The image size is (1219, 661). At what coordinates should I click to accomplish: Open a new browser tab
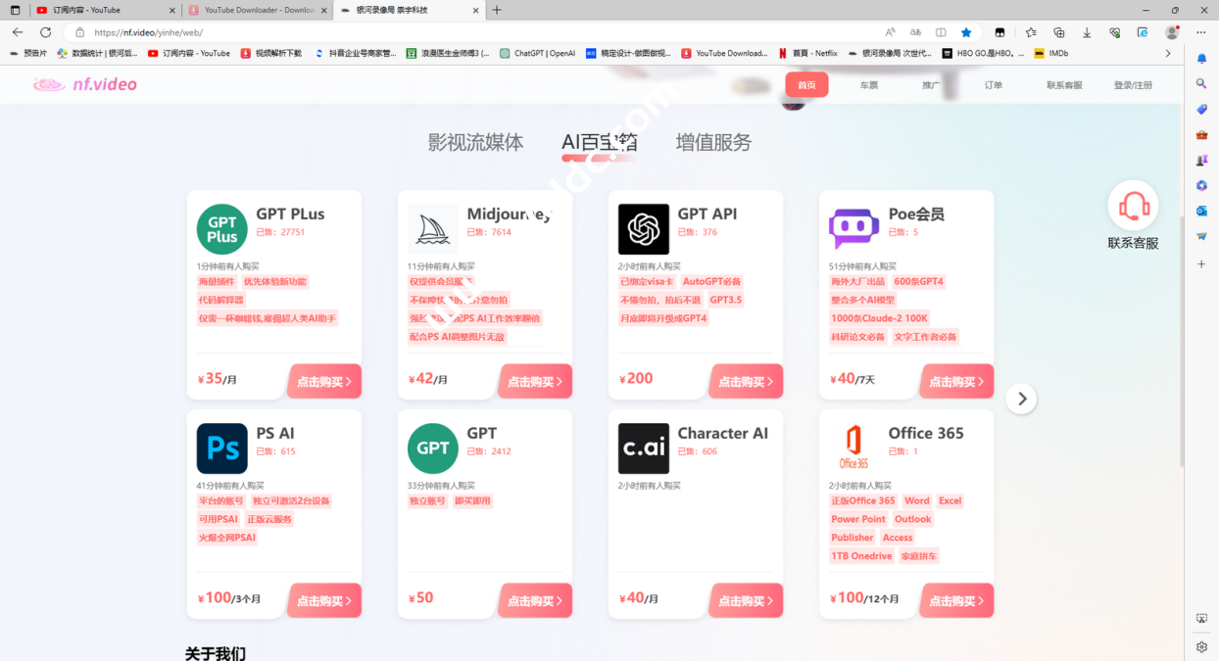(497, 10)
